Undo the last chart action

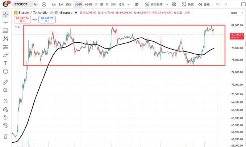tap(218, 4)
